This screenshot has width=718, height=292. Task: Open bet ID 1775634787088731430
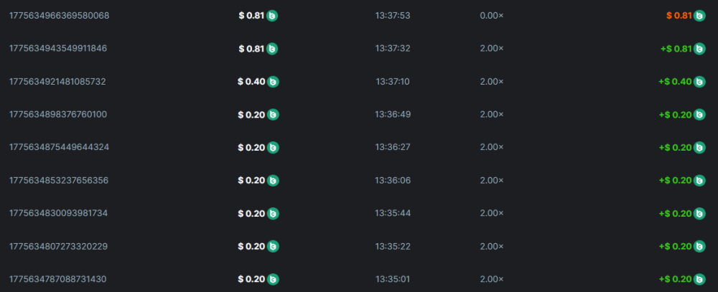tap(58, 279)
